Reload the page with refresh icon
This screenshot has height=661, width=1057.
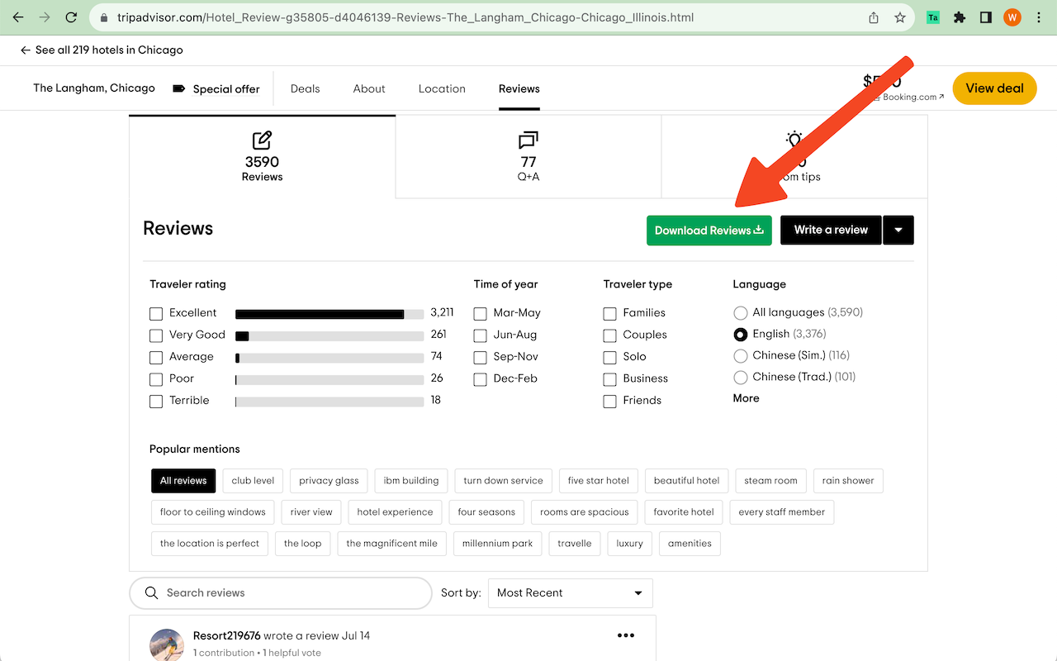point(72,17)
